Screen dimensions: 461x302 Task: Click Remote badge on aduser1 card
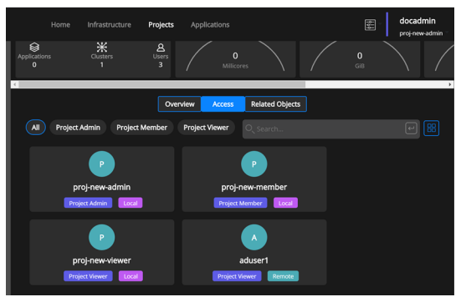pos(283,276)
